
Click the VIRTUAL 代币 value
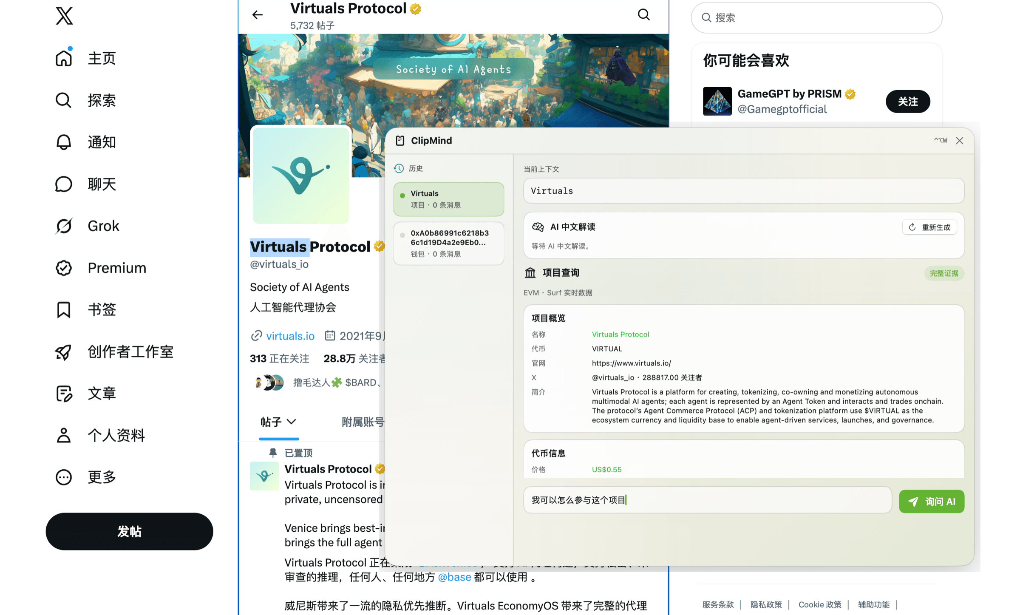click(x=607, y=349)
